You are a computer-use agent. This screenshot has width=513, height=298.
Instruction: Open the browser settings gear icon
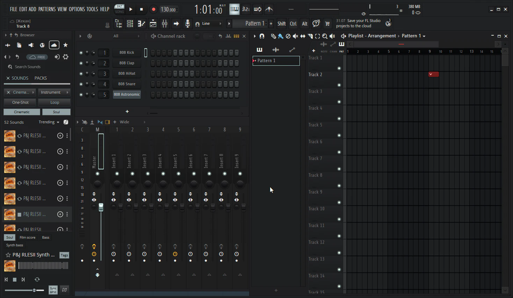[x=66, y=57]
